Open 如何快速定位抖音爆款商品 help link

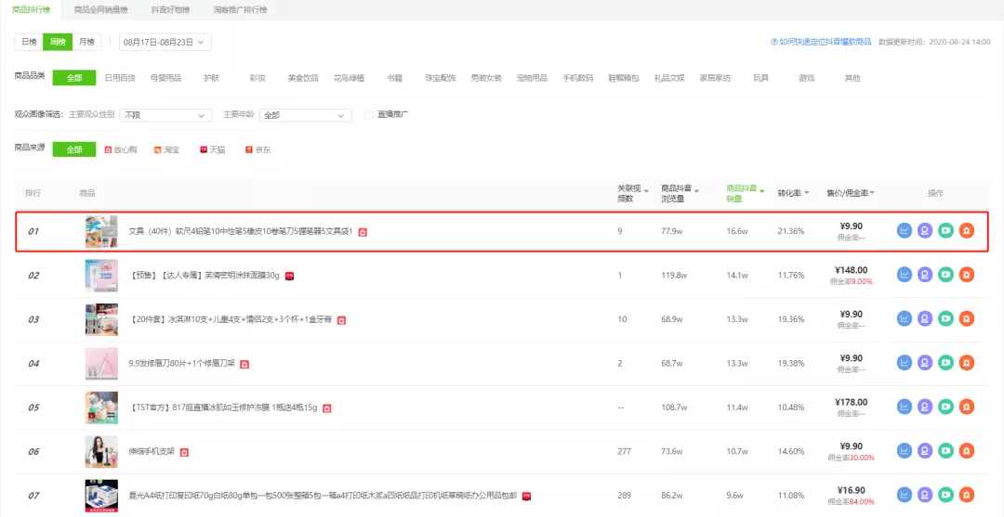825,42
